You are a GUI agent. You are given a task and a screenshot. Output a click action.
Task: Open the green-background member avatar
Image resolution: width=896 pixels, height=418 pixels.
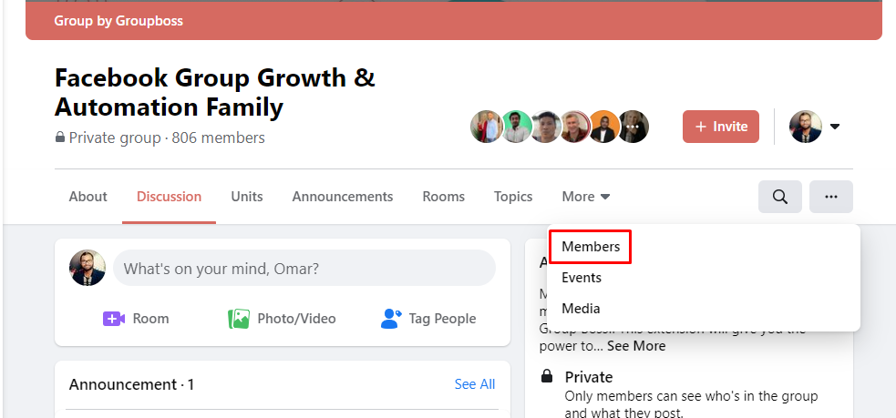(x=516, y=127)
